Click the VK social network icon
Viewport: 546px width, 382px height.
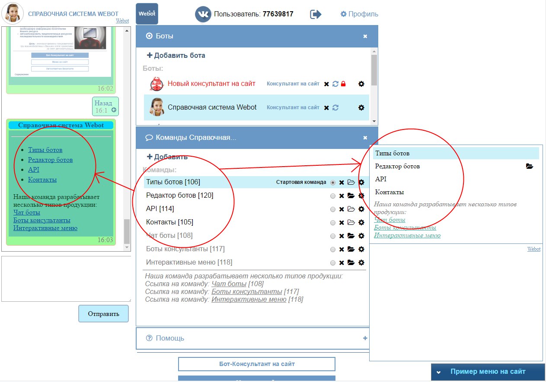click(203, 14)
